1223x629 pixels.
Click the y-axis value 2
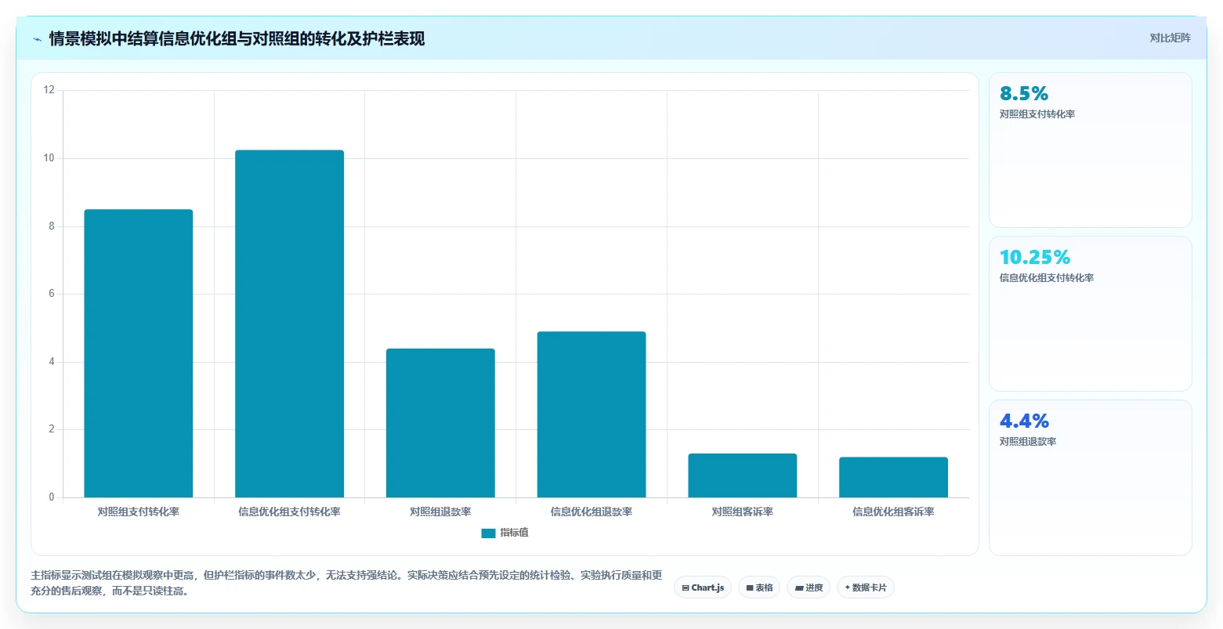(52, 429)
